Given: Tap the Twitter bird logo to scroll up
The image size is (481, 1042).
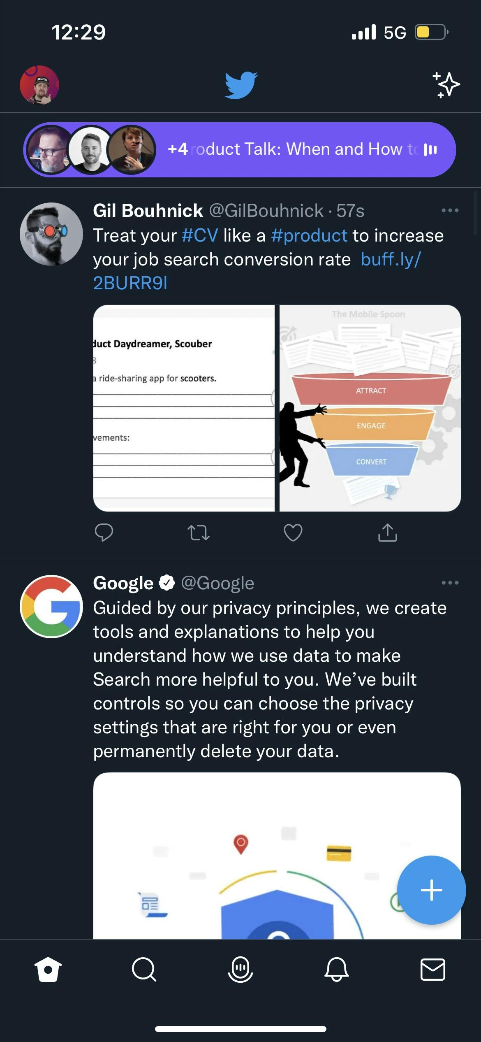Looking at the screenshot, I should point(240,84).
